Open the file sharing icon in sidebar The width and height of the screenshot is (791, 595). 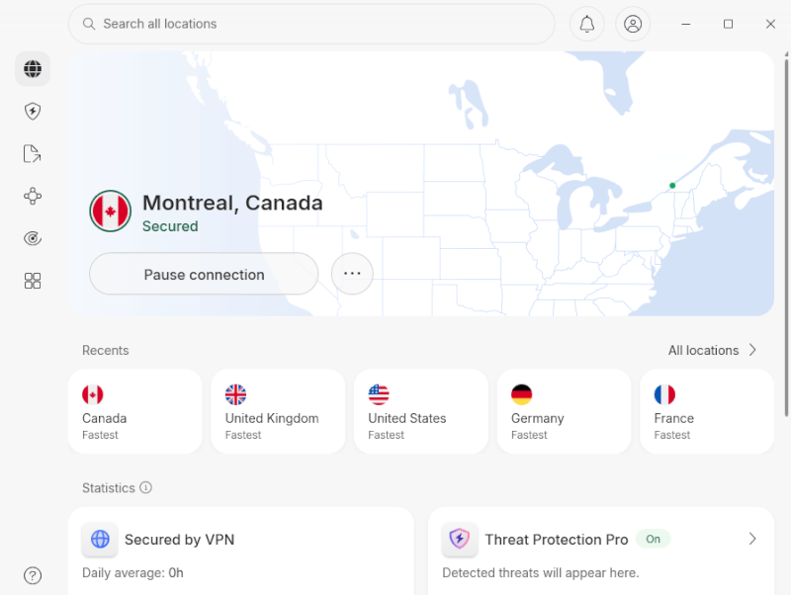click(x=33, y=153)
